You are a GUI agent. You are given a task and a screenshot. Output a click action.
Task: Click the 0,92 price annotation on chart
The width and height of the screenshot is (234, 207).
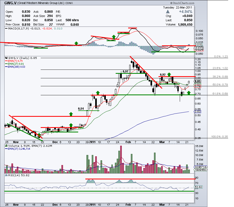(163, 75)
